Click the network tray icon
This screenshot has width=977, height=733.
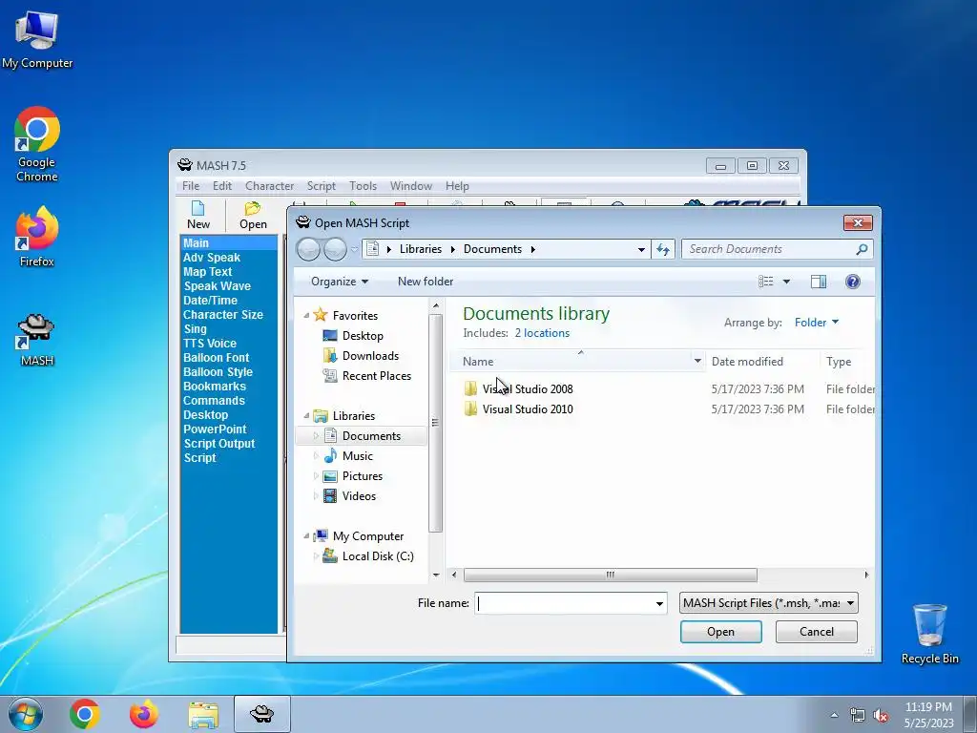click(858, 715)
